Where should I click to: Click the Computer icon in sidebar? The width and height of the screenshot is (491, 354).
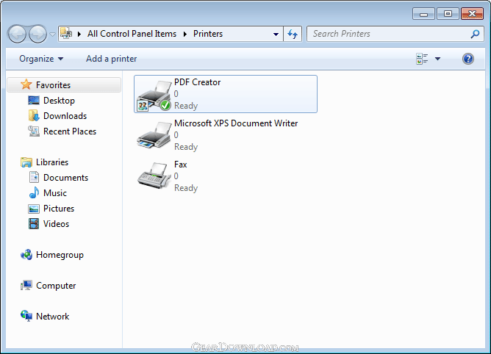coord(26,286)
